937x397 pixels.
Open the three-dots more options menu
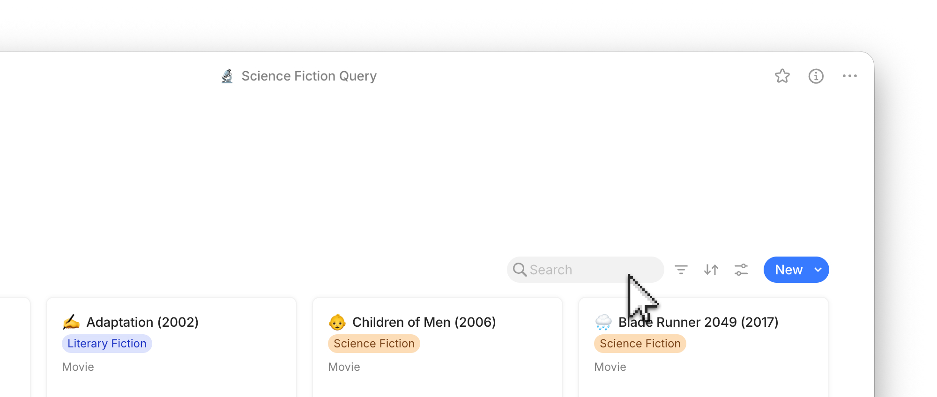850,76
